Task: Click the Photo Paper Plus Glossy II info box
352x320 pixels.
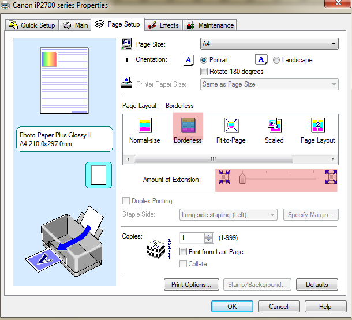Action: 65,139
